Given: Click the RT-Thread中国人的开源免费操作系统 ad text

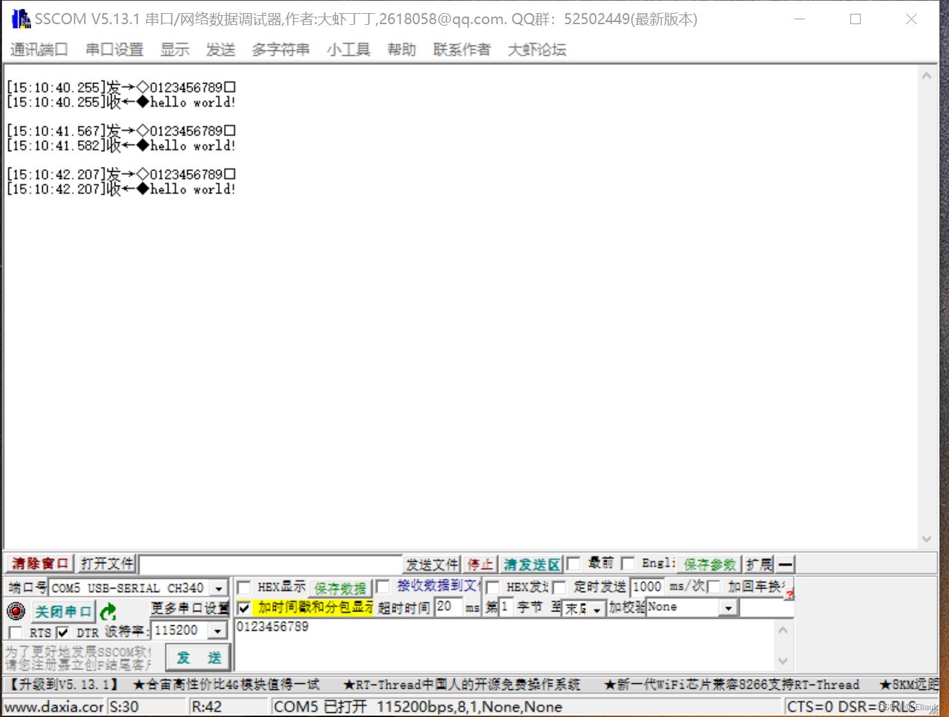Looking at the screenshot, I should pos(462,685).
